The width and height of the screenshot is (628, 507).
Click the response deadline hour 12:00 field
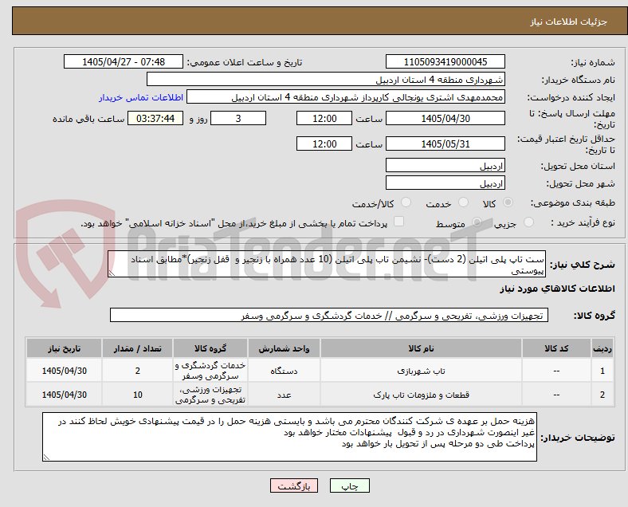click(x=324, y=119)
